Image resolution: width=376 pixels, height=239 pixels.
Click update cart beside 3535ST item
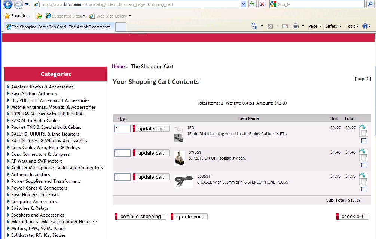151,177
